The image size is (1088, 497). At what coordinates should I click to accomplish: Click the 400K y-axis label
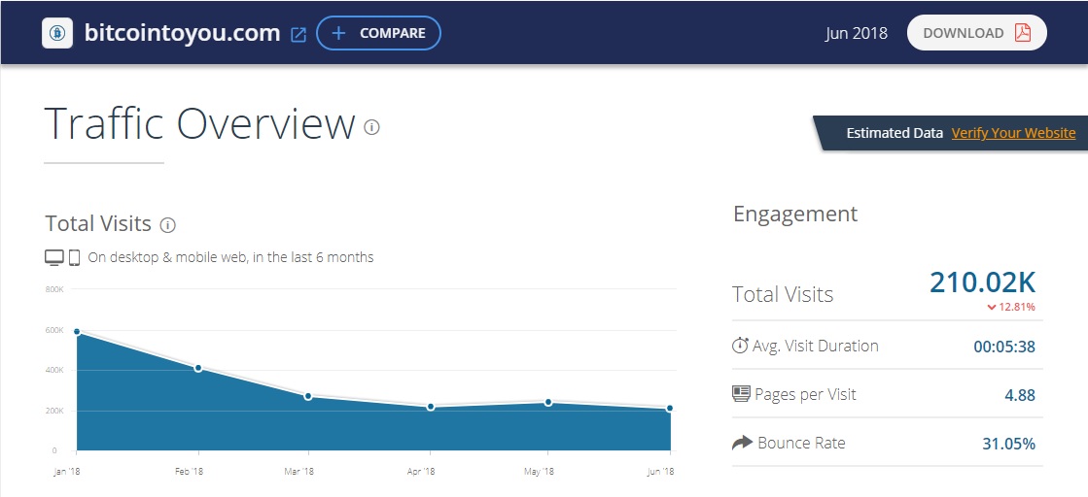[54, 370]
